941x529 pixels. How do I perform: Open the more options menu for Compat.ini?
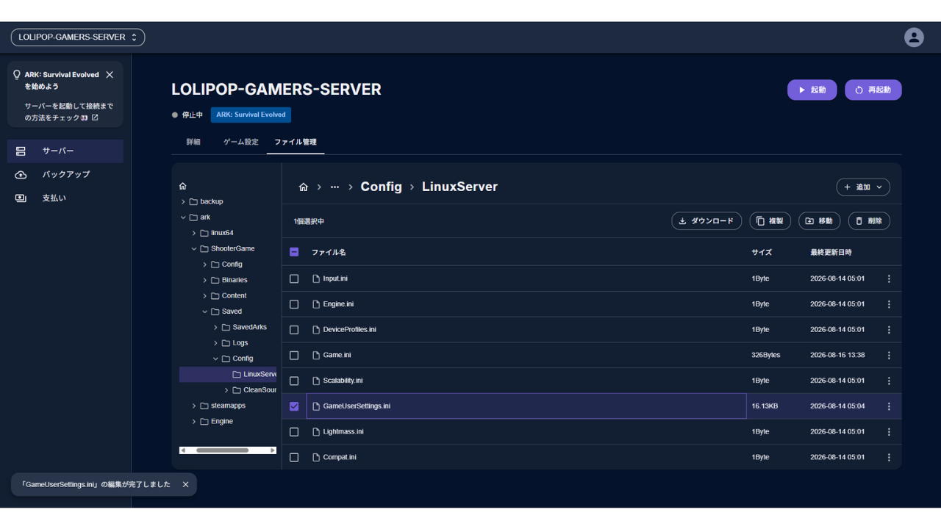889,457
